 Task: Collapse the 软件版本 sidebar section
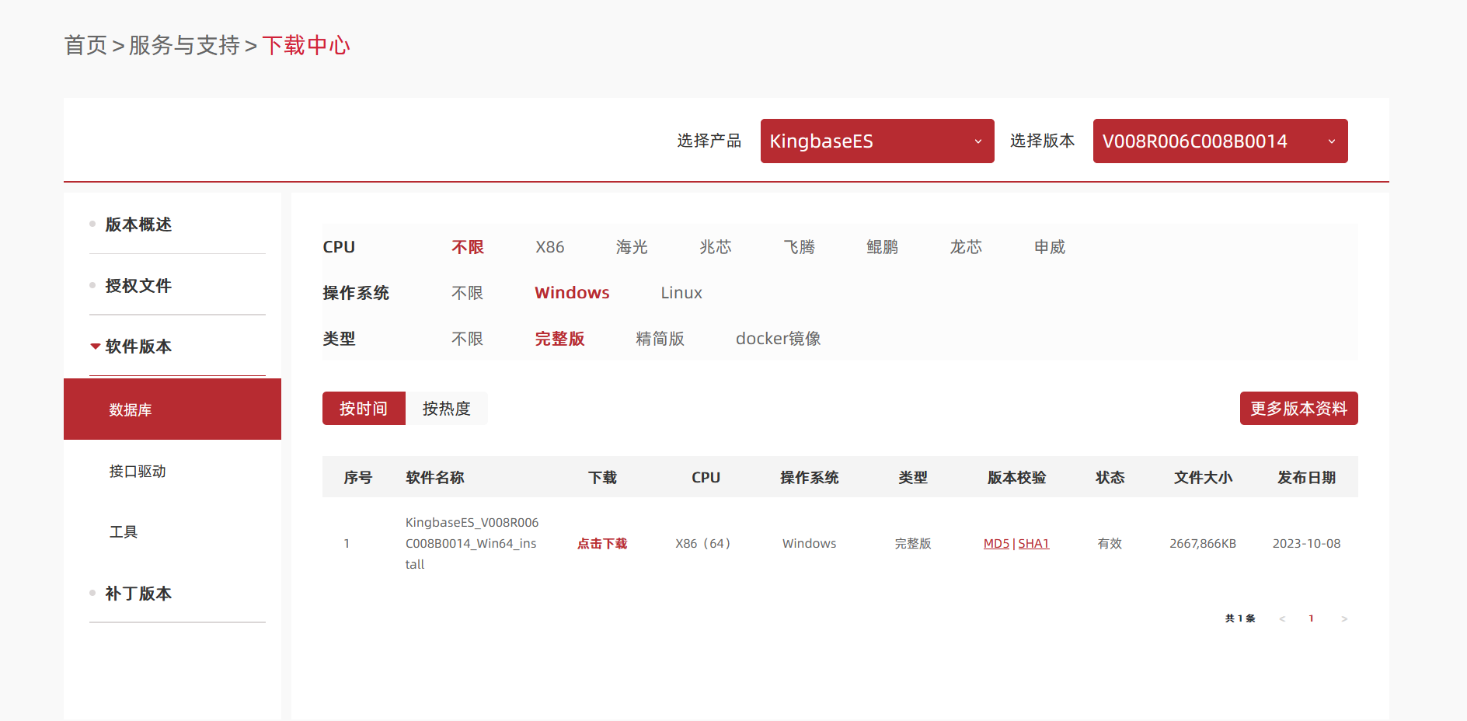click(x=138, y=347)
